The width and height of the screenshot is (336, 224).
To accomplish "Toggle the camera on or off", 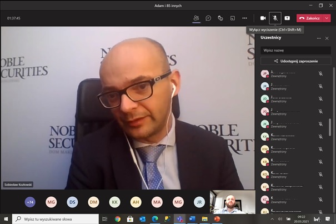I will coord(263,18).
